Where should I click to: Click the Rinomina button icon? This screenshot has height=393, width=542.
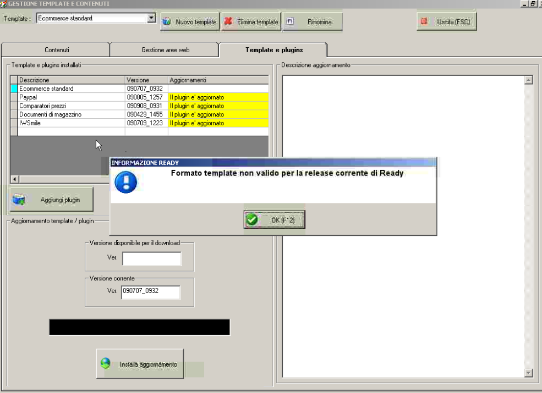(x=290, y=21)
